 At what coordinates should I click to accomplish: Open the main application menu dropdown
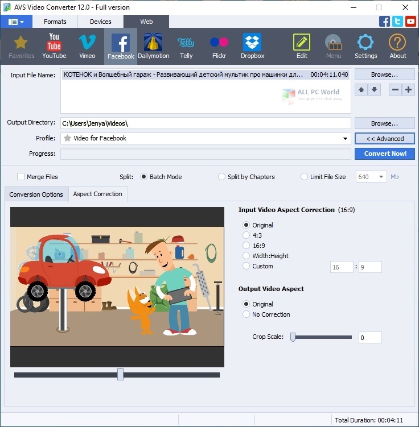click(16, 22)
